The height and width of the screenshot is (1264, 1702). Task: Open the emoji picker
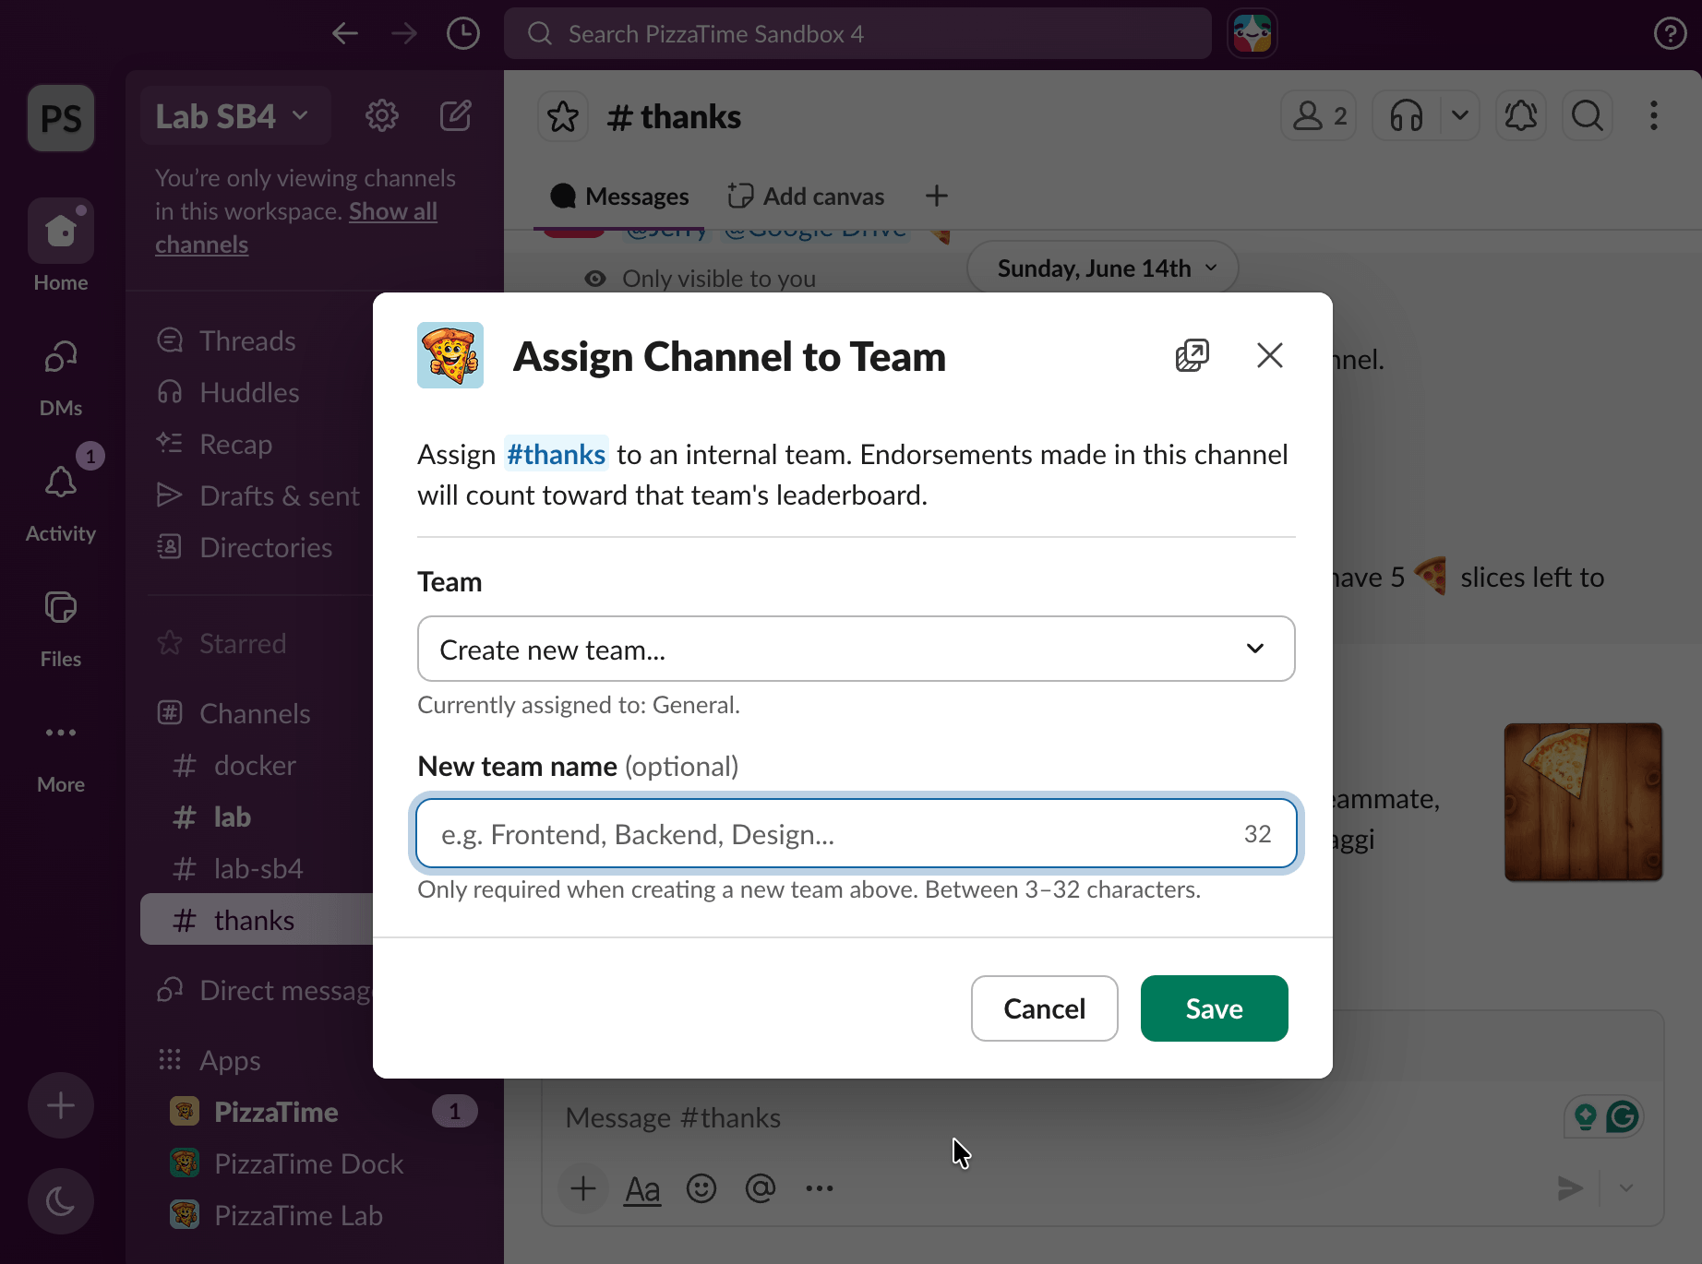(x=701, y=1188)
